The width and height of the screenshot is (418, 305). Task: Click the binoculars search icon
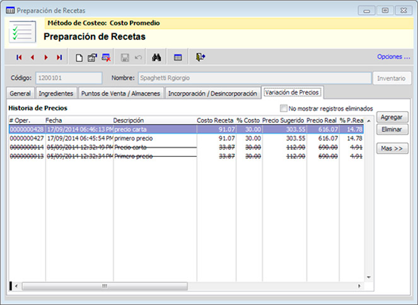157,57
